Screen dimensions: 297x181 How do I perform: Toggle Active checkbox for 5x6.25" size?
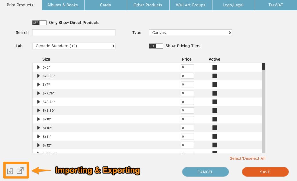pos(215,76)
